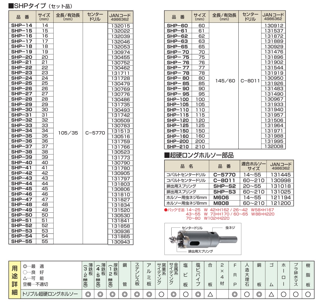Click JAN code 131018

281,186
